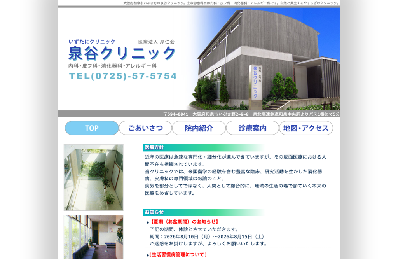Open the 院内紹介 navigation tab
Image resolution: width=398 pixels, height=259 pixels.
pos(199,128)
